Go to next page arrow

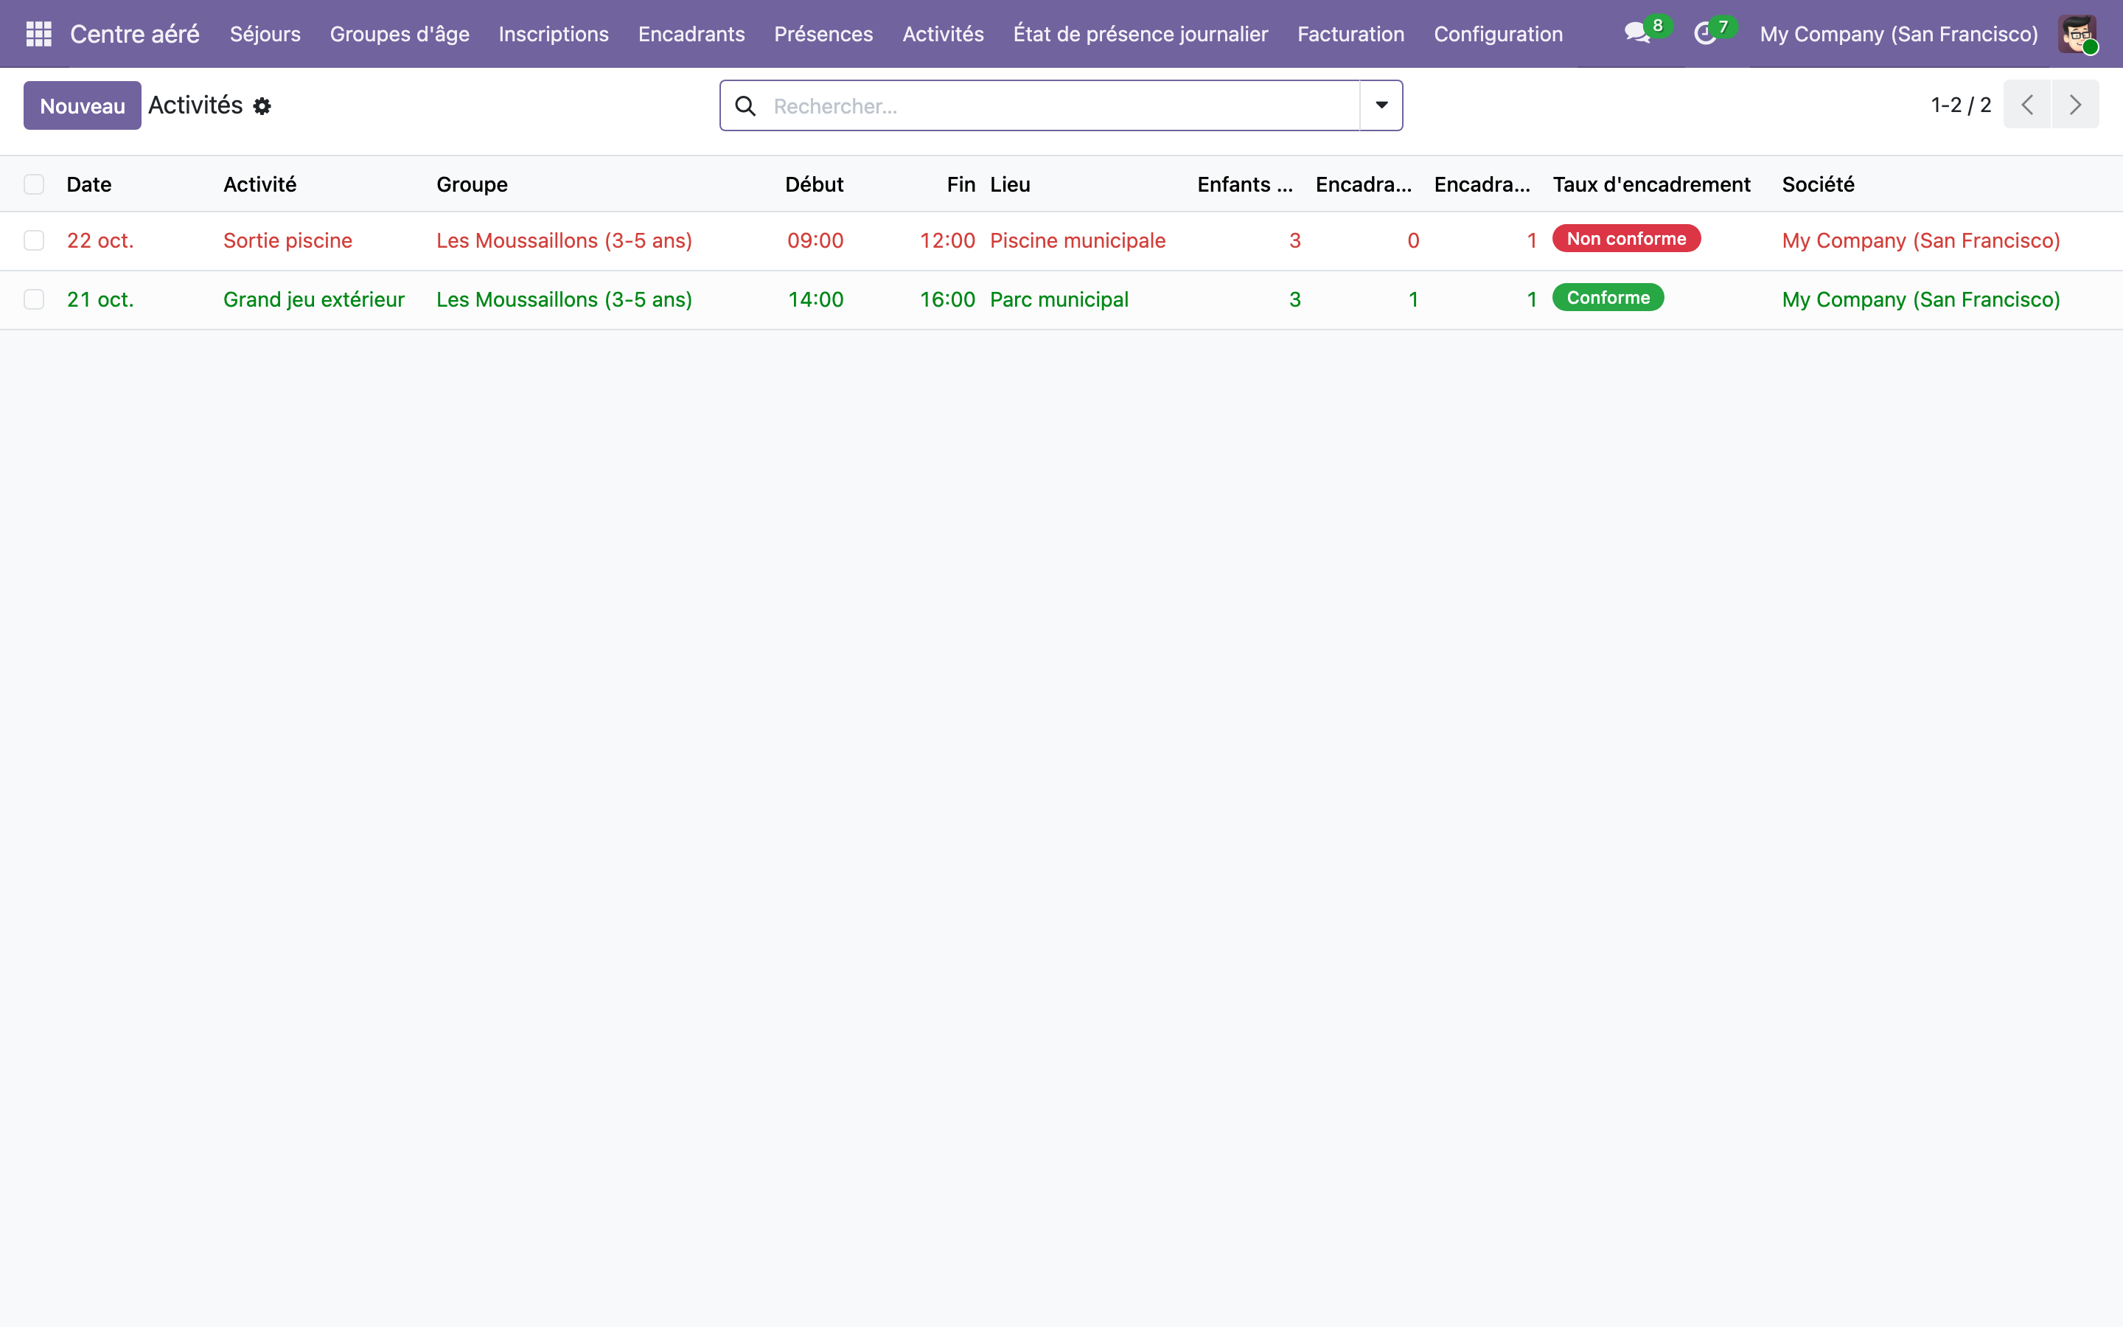(2075, 105)
